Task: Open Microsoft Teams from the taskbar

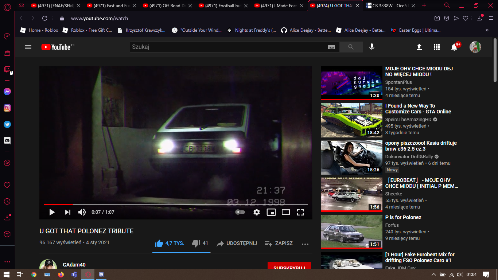Action: click(74, 275)
